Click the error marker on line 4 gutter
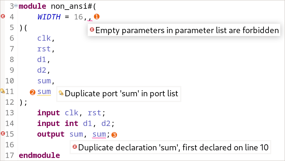This screenshot has height=161, width=285. tap(3, 16)
